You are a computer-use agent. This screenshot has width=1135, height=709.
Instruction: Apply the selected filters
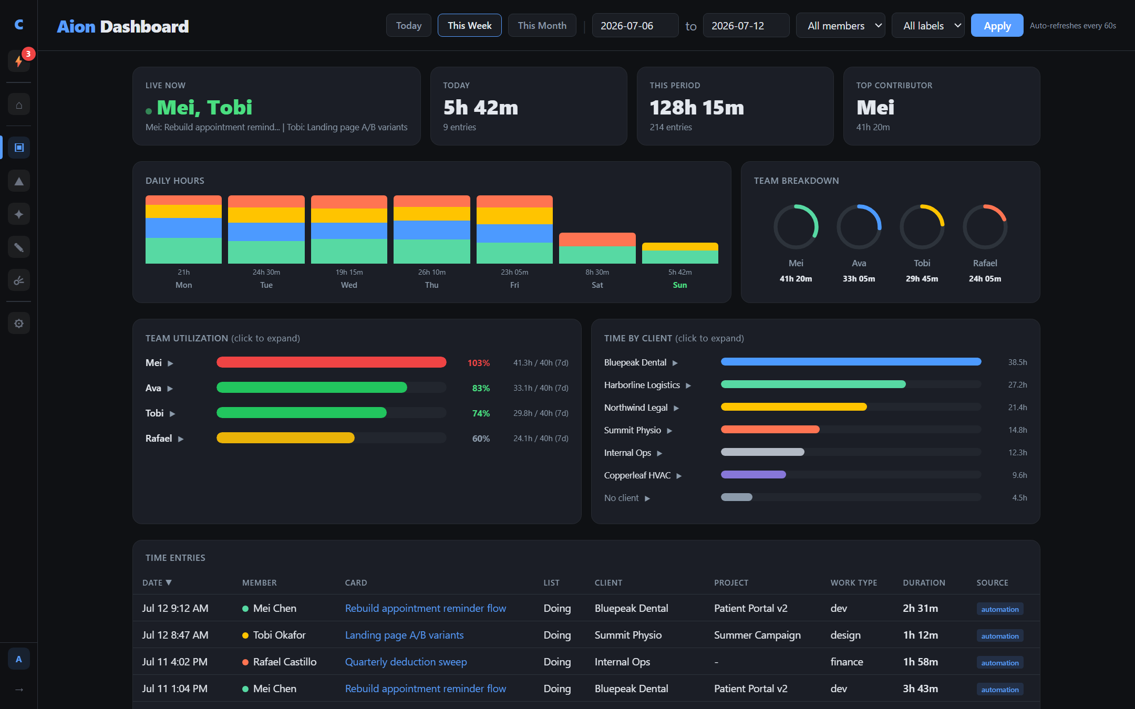(997, 26)
